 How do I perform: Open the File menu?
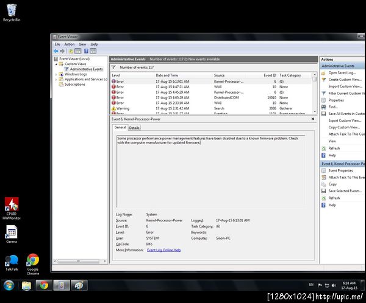[x=57, y=44]
